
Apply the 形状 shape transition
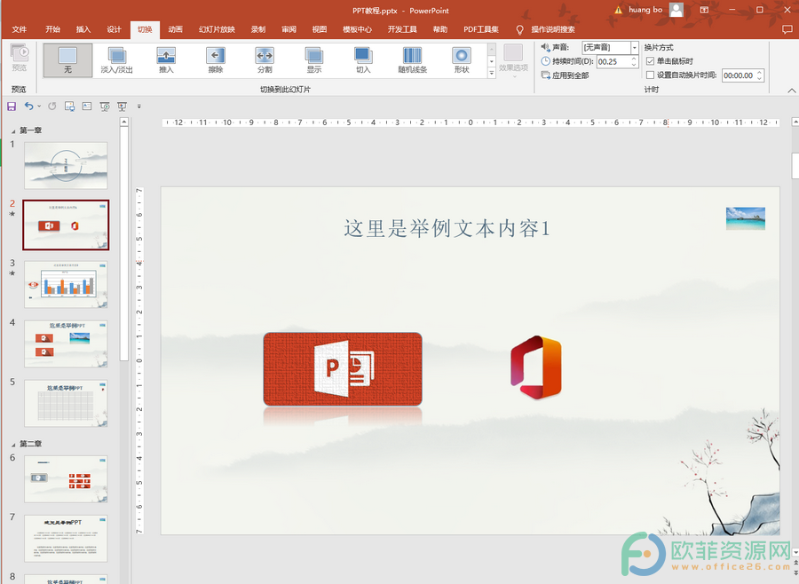[x=462, y=60]
